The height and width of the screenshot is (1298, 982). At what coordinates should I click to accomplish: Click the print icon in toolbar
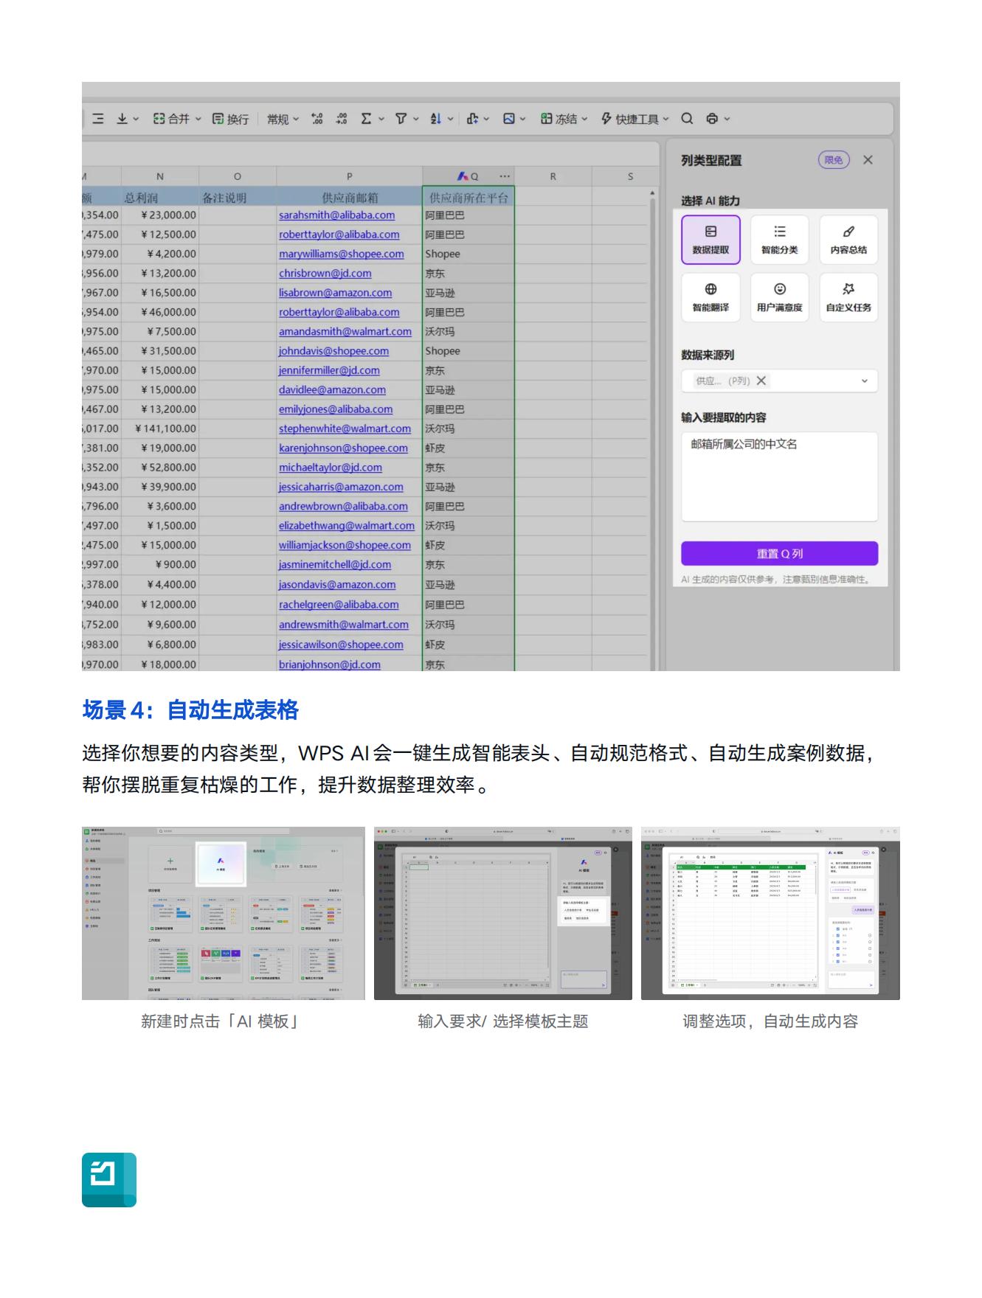[712, 119]
